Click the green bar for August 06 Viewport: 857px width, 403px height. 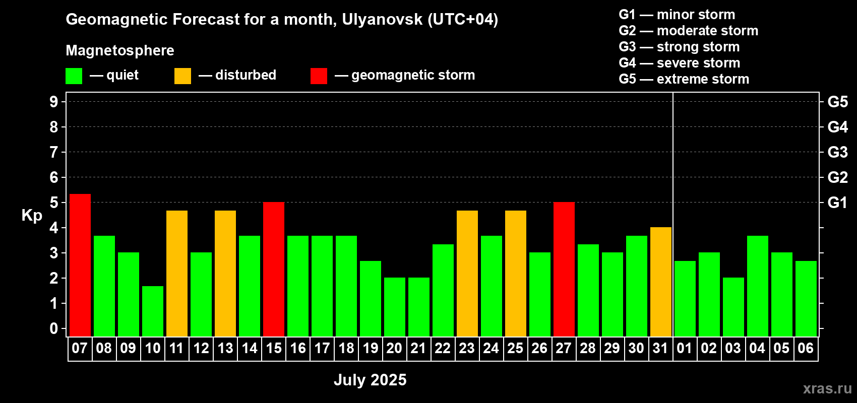[x=806, y=299]
